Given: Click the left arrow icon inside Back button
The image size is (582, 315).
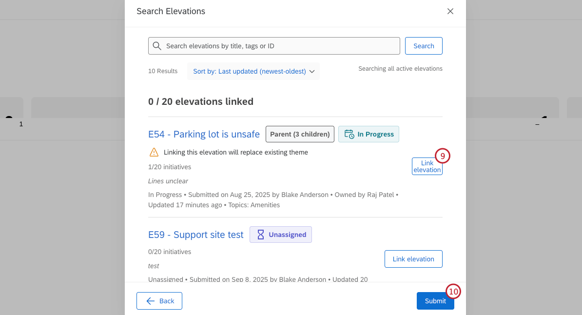Looking at the screenshot, I should click(150, 301).
